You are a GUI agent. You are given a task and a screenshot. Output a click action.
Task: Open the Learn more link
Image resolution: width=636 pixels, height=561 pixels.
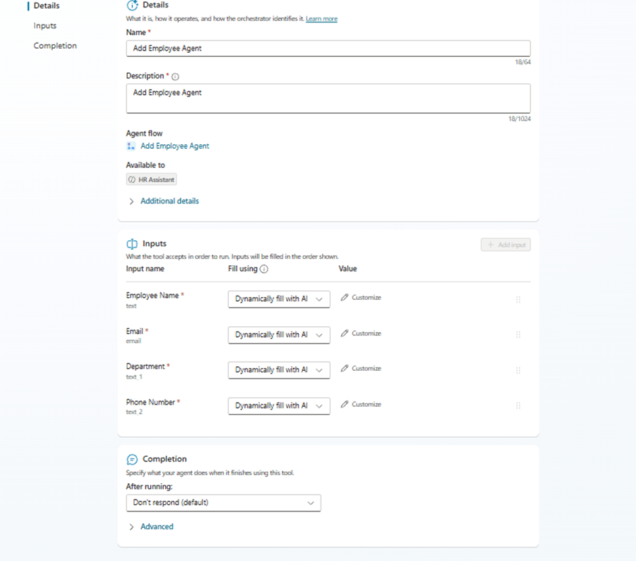point(321,19)
